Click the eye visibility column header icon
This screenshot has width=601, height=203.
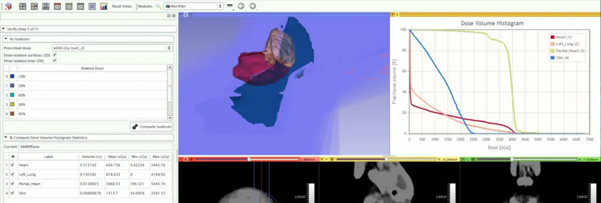[x=13, y=156]
